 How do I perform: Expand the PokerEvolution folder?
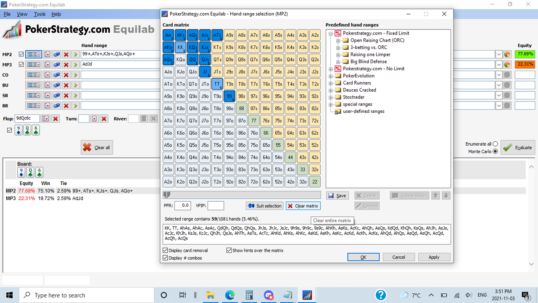331,76
